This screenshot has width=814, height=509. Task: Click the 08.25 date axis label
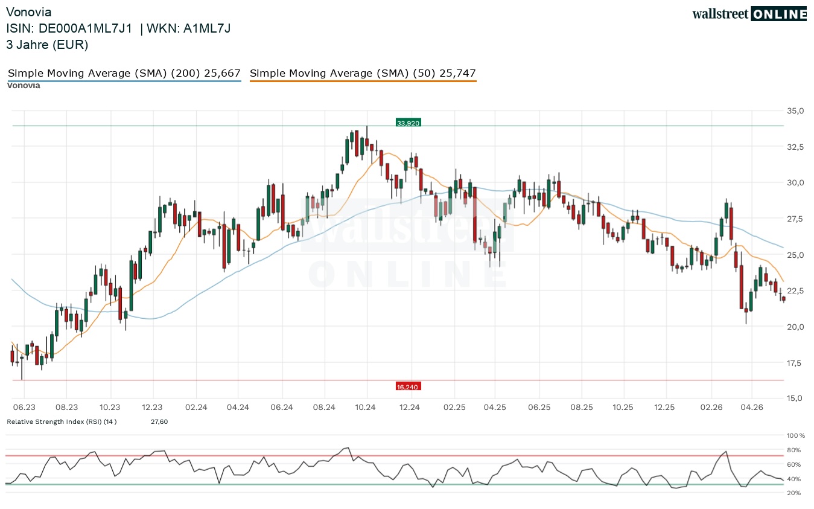(582, 408)
